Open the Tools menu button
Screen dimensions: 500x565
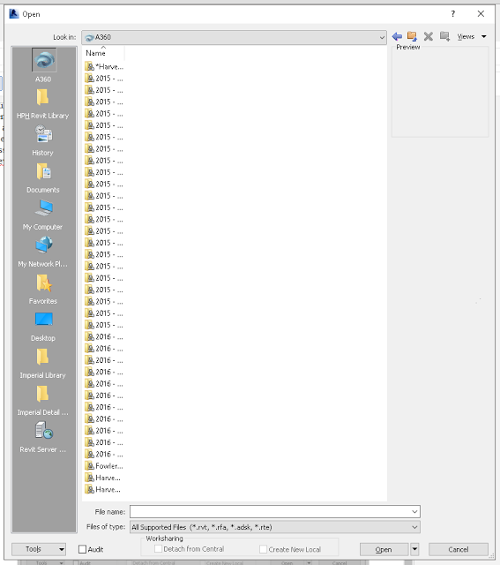39,549
